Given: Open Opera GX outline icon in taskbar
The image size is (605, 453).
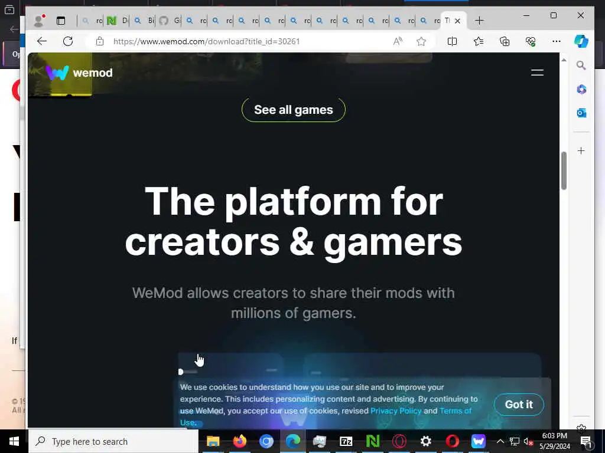Looking at the screenshot, I should (x=399, y=441).
